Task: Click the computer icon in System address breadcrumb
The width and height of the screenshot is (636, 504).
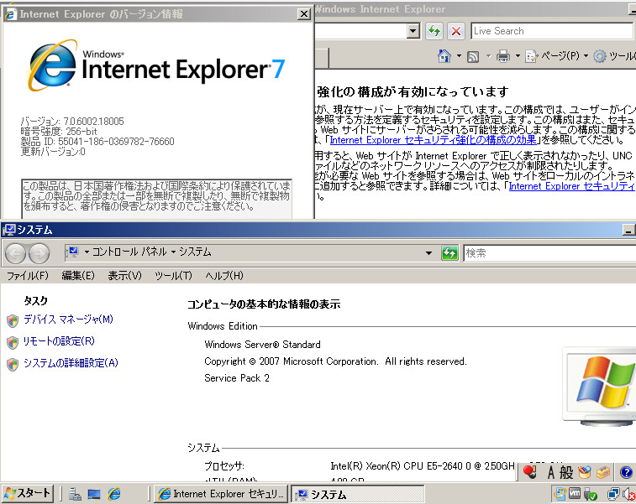Action: point(73,252)
